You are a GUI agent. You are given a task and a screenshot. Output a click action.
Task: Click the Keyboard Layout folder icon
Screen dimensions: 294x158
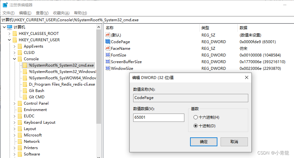20,122
